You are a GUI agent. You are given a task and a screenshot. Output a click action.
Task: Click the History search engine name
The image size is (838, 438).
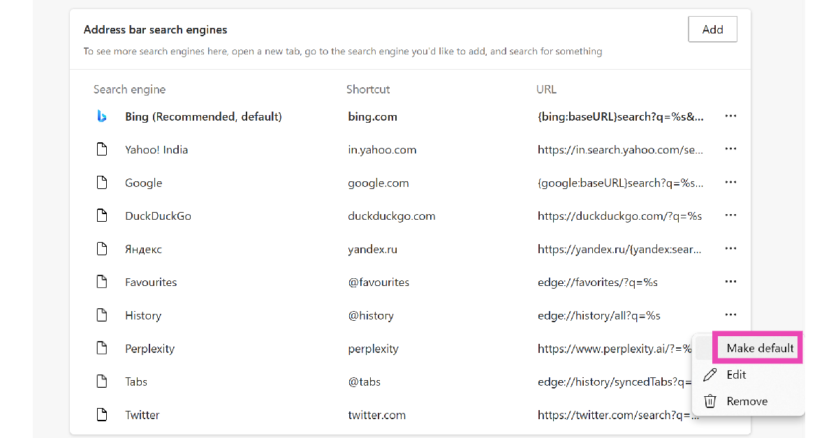[143, 315]
